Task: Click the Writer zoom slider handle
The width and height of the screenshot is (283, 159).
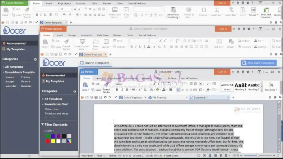Action: 258,155
